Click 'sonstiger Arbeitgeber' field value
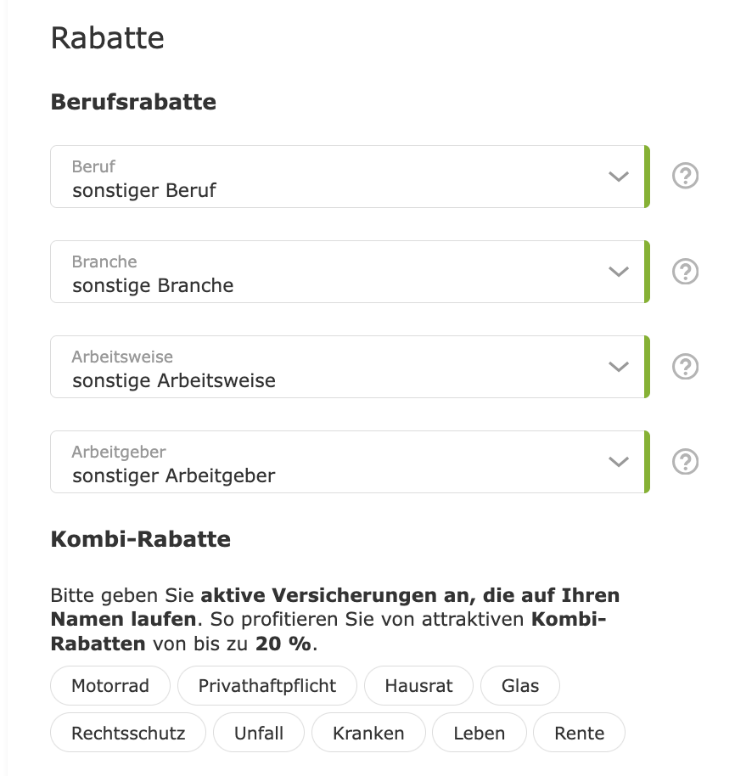The width and height of the screenshot is (735, 776). click(174, 475)
